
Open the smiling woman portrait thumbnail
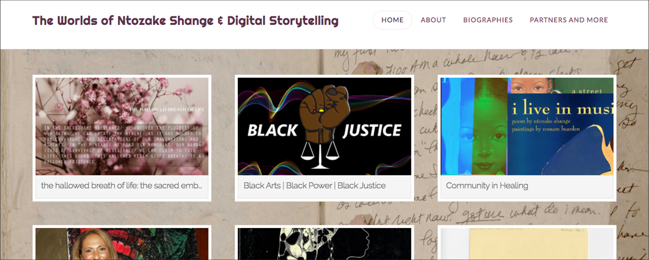(122, 244)
